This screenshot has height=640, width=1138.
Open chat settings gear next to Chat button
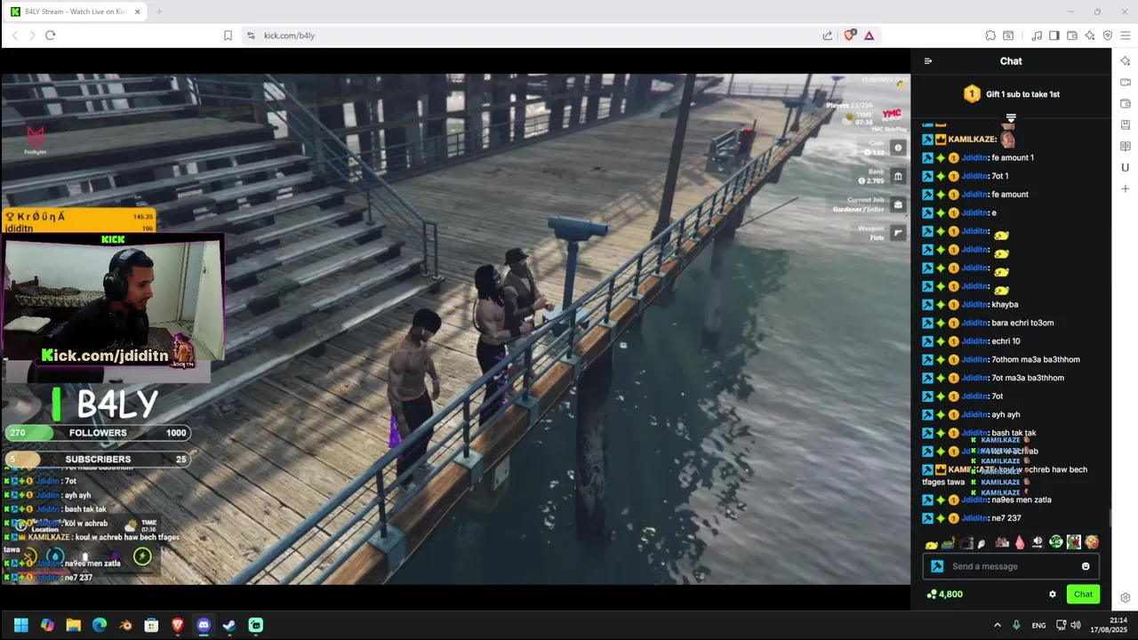click(1053, 594)
